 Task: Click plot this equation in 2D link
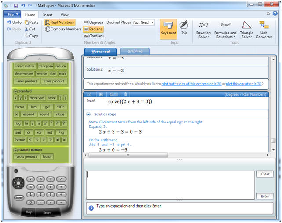tap(244, 84)
